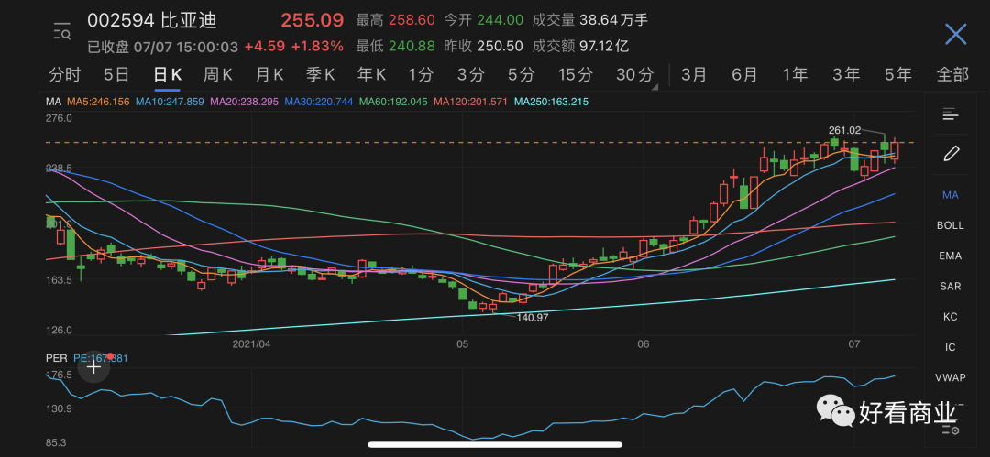Select the 年K tab
Viewport: 990px width, 457px height.
coord(371,75)
